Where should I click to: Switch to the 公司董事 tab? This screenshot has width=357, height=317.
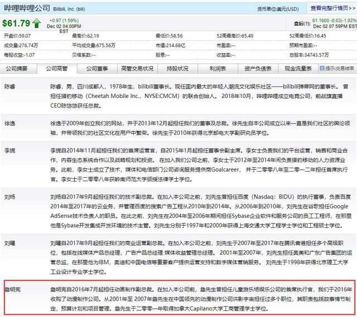coord(97,69)
